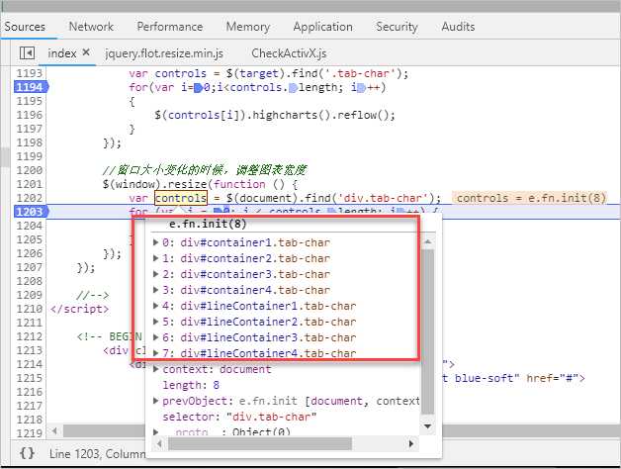This screenshot has height=469, width=621.
Task: Click the editor horizontal scroll left arrow
Action: (54, 430)
